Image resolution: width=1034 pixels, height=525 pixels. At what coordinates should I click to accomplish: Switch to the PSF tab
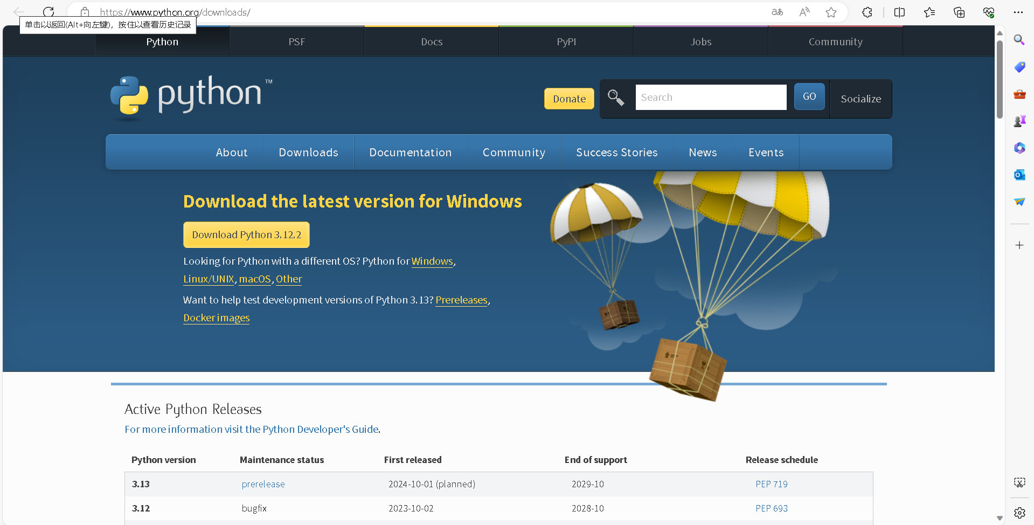tap(297, 42)
